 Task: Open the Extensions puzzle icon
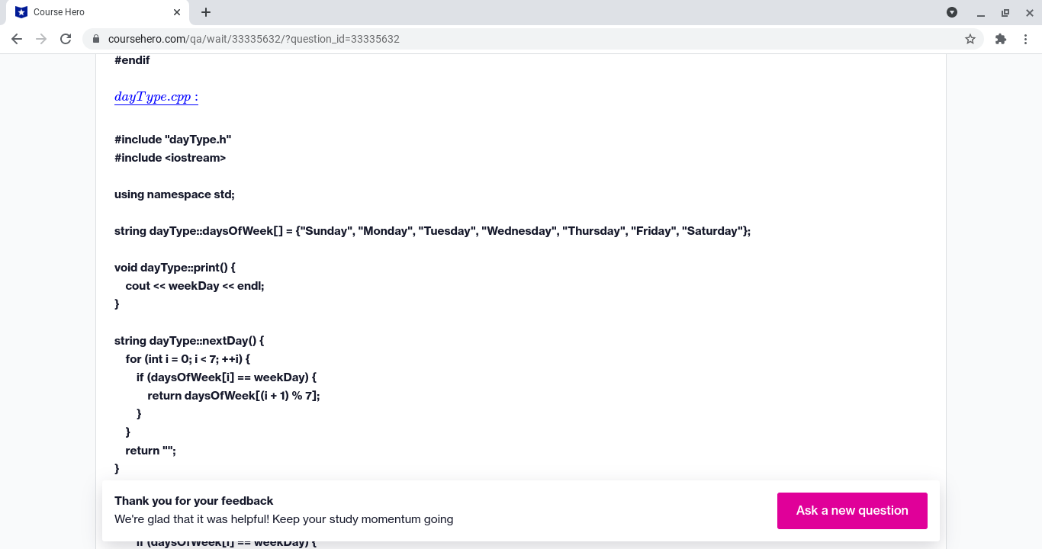click(1001, 39)
